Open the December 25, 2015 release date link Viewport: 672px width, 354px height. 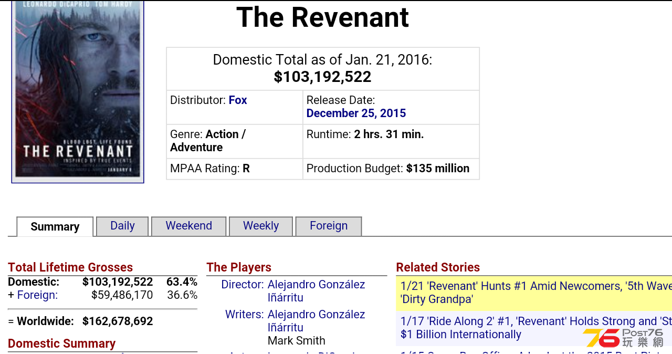coord(356,113)
